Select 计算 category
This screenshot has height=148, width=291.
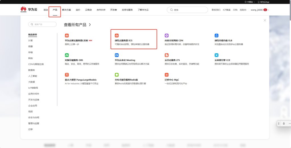pyautogui.click(x=30, y=40)
